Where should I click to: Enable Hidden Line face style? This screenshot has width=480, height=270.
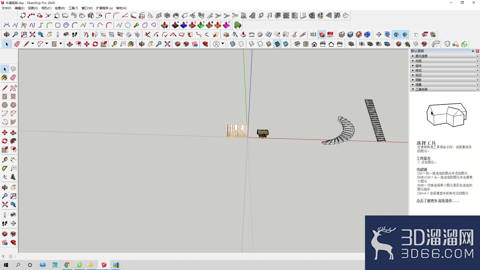[260, 44]
